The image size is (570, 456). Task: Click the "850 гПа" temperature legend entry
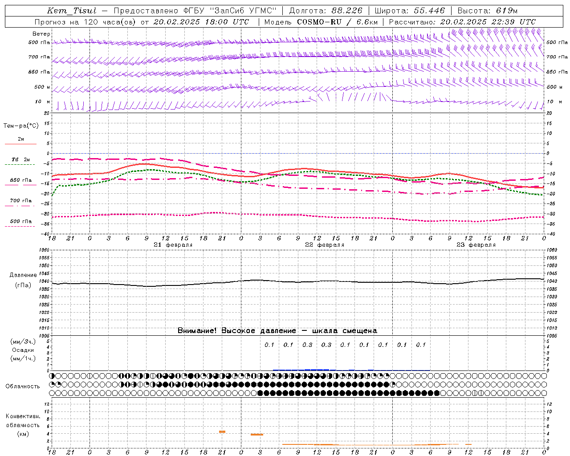(21, 180)
